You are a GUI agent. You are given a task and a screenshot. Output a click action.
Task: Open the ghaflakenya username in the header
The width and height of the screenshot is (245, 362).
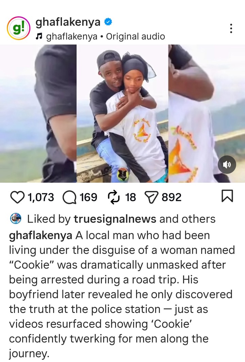pyautogui.click(x=68, y=22)
